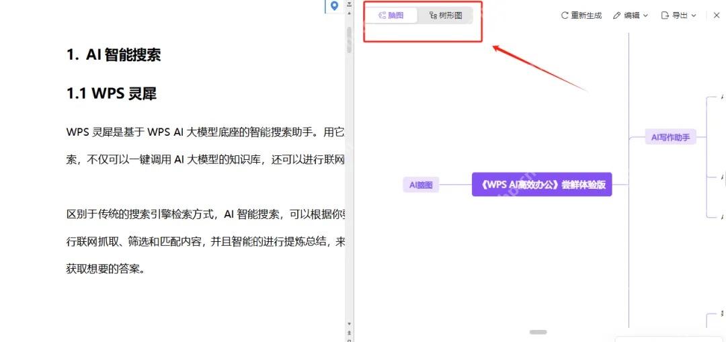Image resolution: width=726 pixels, height=342 pixels.
Task: Open the 编辑 dropdown menu
Action: click(x=630, y=15)
